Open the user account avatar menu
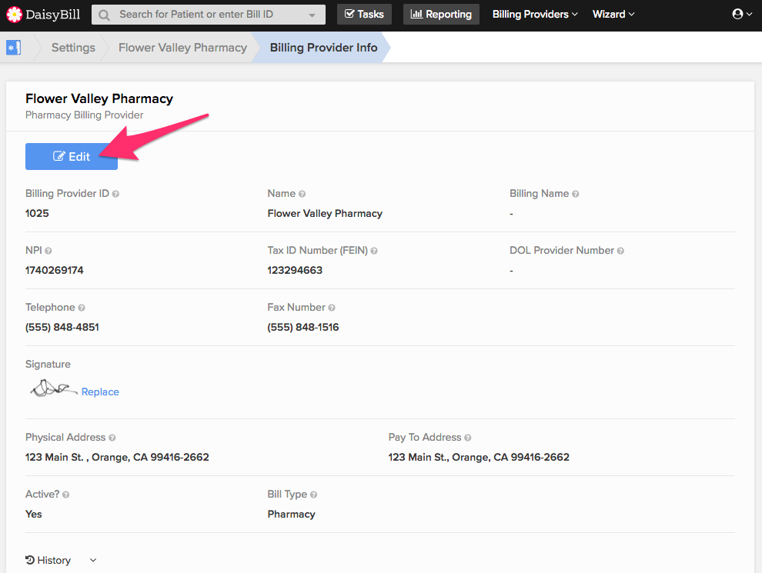This screenshot has height=573, width=762. (x=741, y=14)
